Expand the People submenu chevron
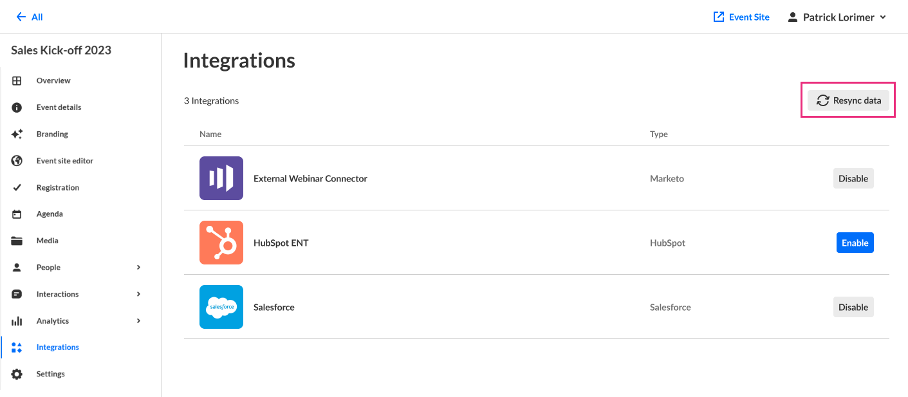 [138, 267]
